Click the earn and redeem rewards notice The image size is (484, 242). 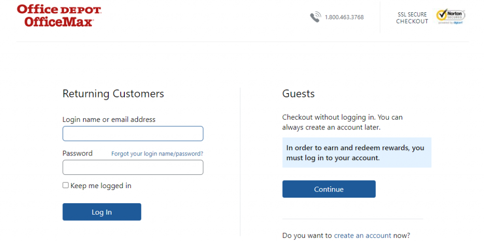point(357,153)
